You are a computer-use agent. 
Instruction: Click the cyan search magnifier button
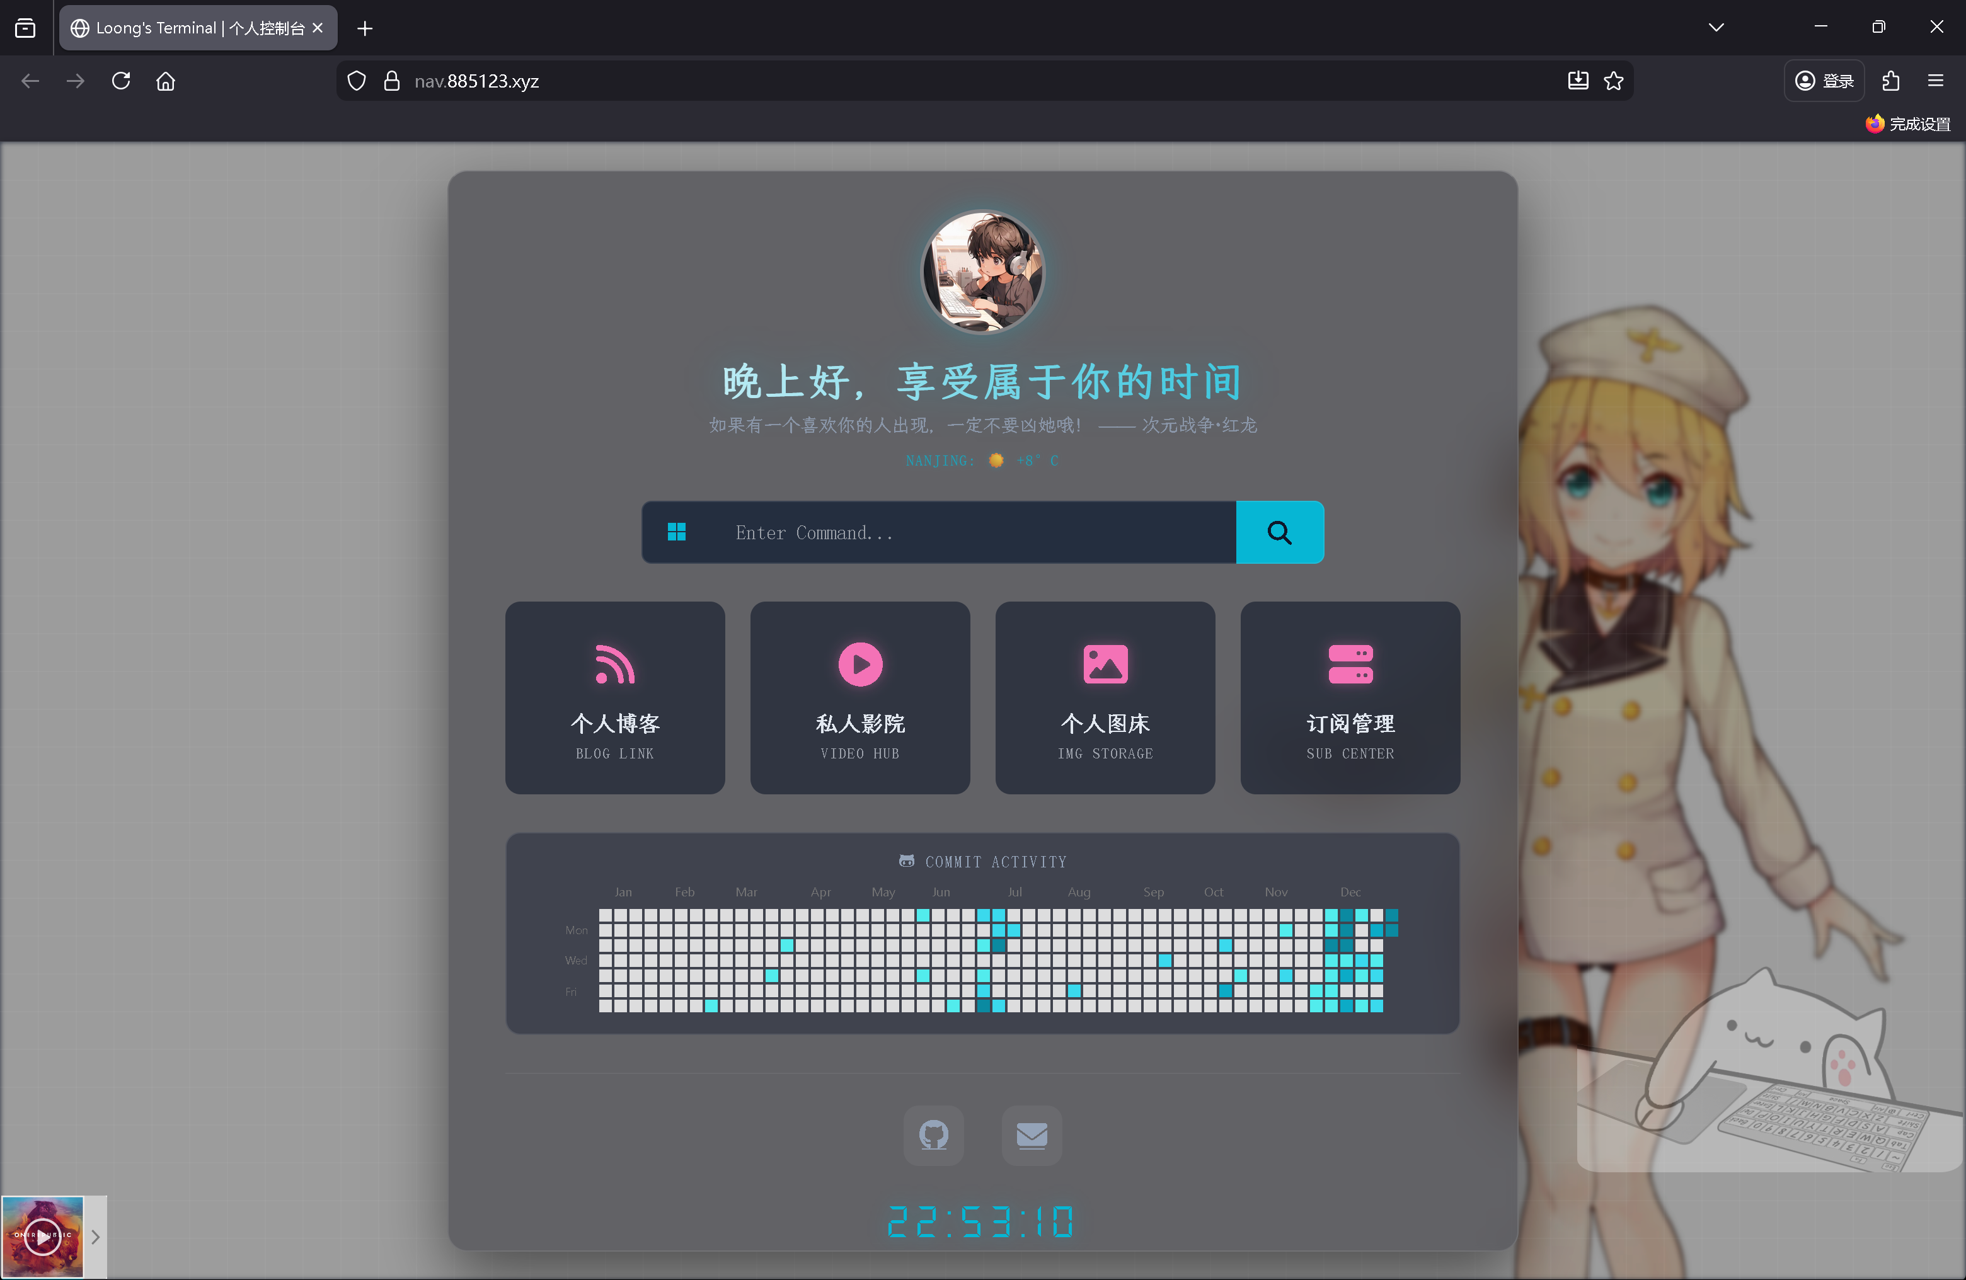pos(1280,533)
